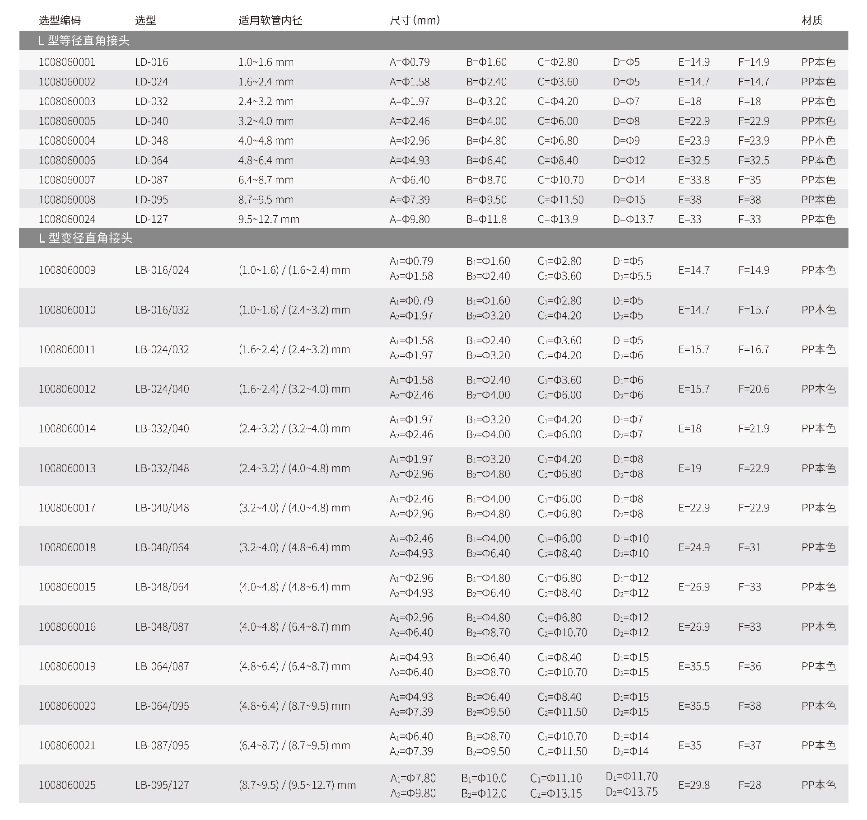Select the L 型等径直角接头 section header

click(x=84, y=41)
